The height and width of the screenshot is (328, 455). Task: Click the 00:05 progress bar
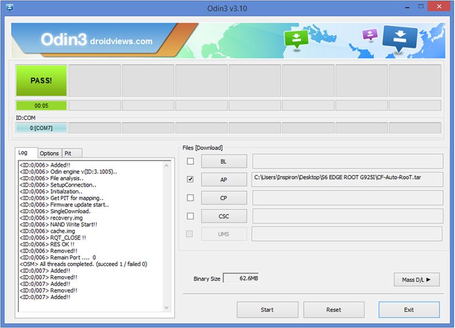point(41,105)
